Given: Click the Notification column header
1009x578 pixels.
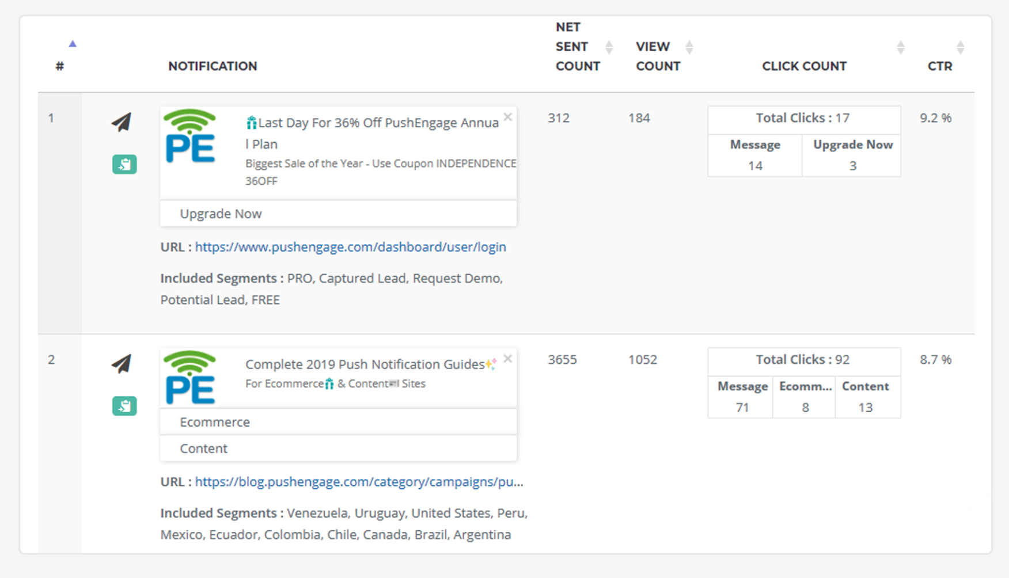Looking at the screenshot, I should pyautogui.click(x=213, y=66).
